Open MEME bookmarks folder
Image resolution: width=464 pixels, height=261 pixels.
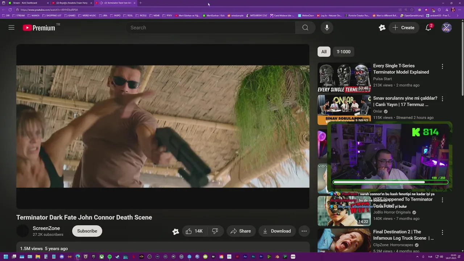pyautogui.click(x=154, y=16)
